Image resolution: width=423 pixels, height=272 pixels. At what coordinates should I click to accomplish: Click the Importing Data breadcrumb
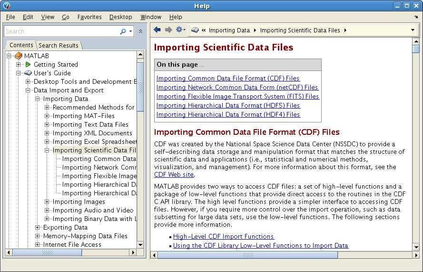[x=229, y=30]
